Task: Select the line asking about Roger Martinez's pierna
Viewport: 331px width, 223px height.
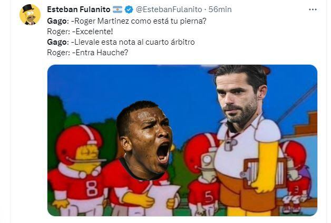Action: (x=126, y=21)
